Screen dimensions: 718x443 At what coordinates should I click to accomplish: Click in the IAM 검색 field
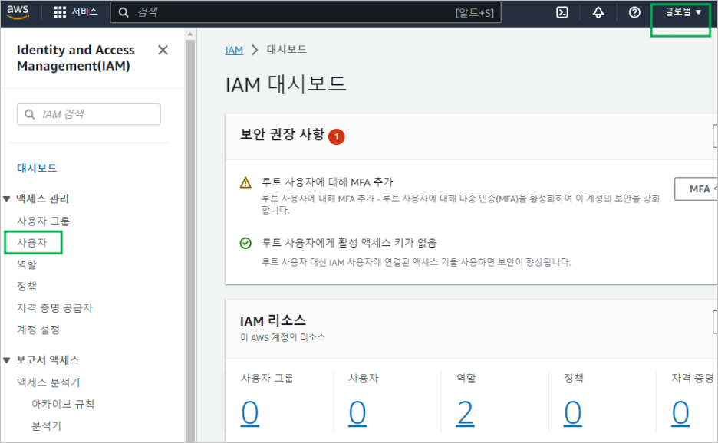[x=89, y=114]
